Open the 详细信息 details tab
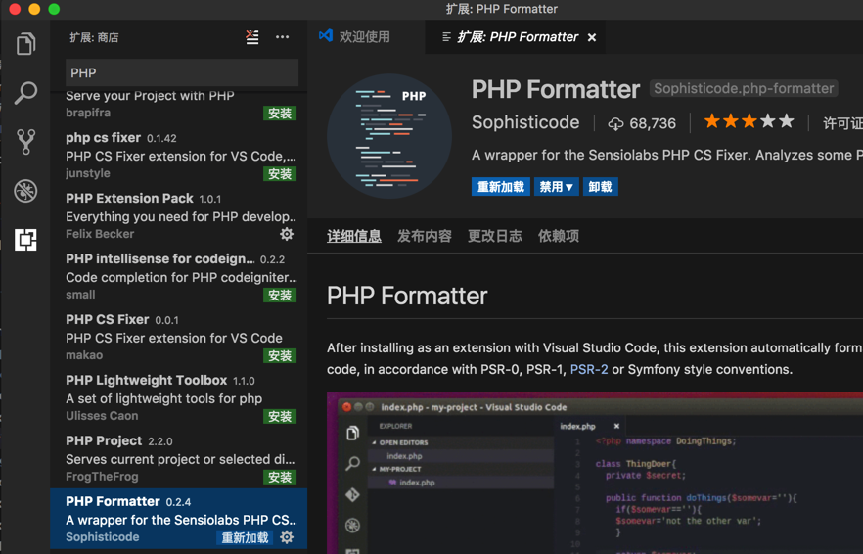This screenshot has width=863, height=554. (354, 236)
